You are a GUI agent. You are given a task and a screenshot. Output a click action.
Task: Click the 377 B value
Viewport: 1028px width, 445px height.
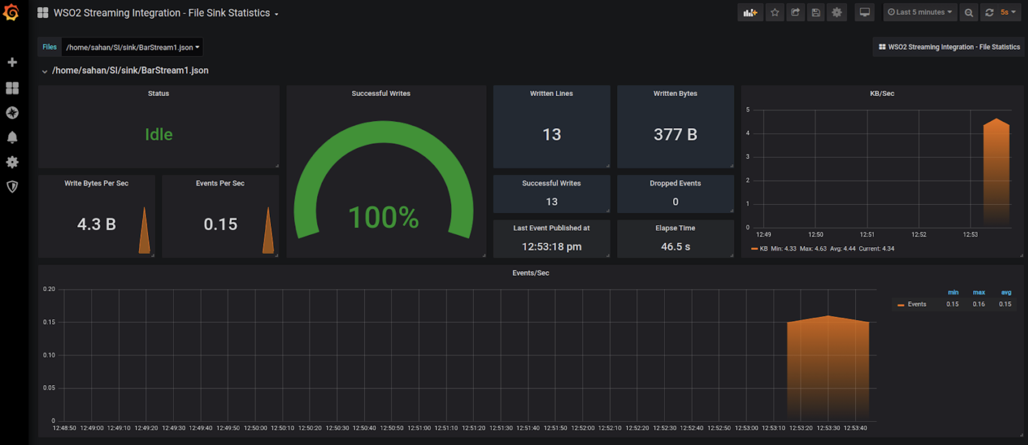676,134
